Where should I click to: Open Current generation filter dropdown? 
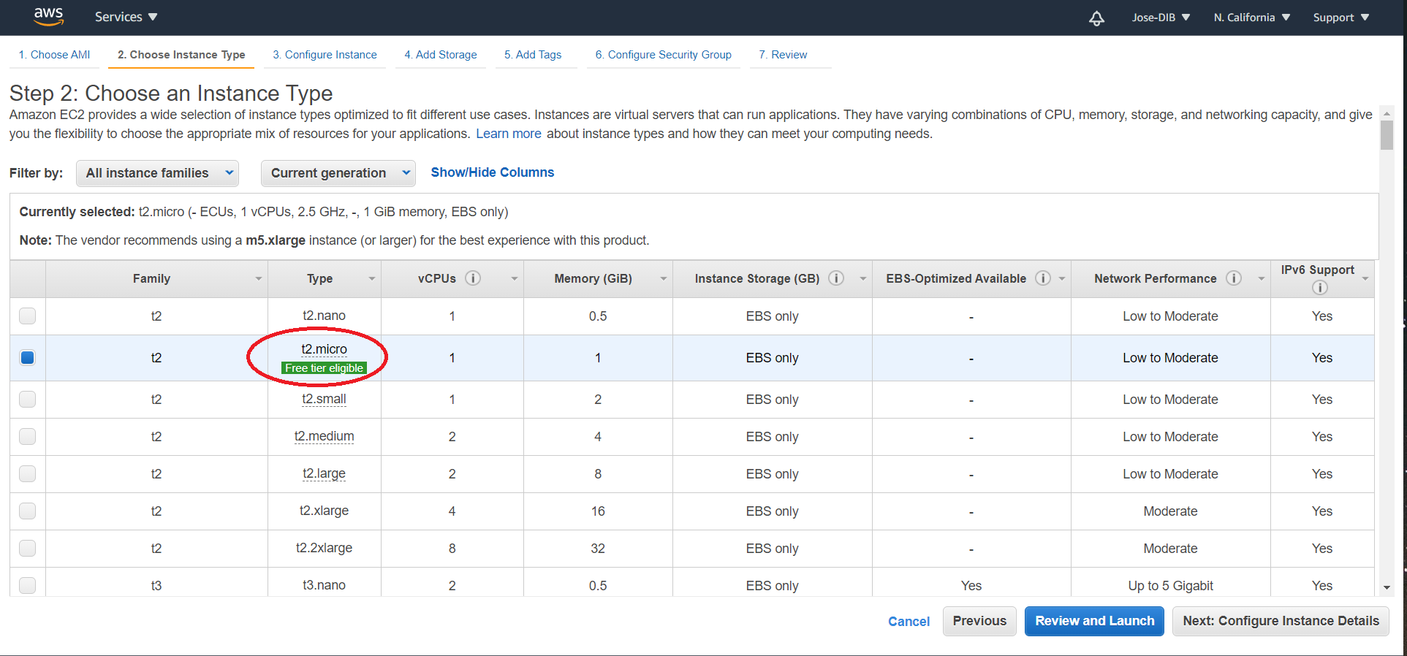pyautogui.click(x=338, y=173)
